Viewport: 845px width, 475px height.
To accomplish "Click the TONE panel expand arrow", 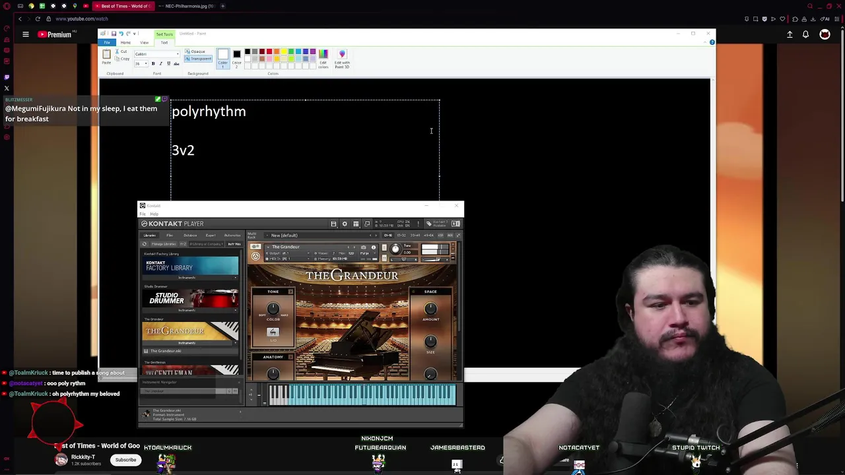I will [290, 292].
